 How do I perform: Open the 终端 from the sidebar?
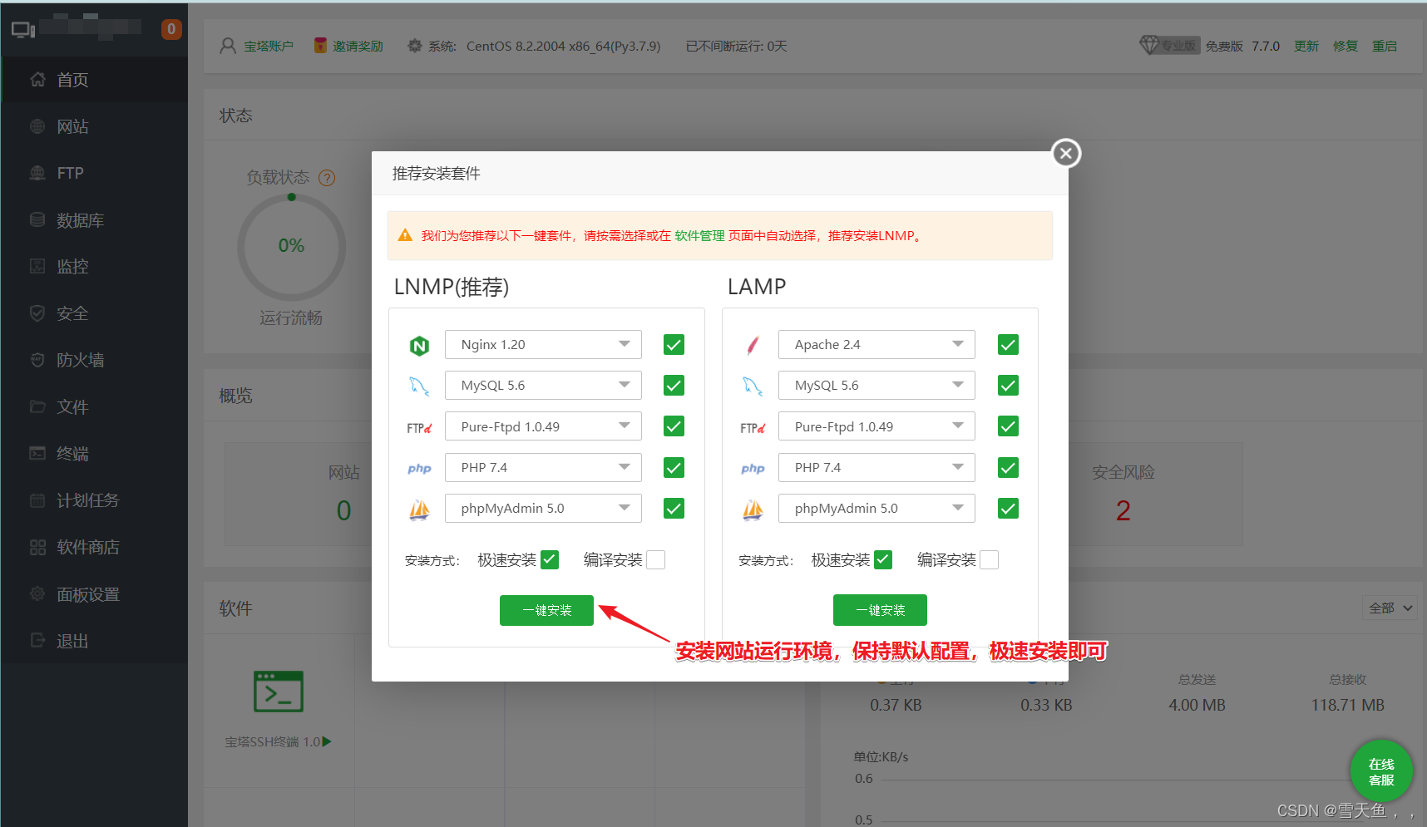pyautogui.click(x=71, y=453)
